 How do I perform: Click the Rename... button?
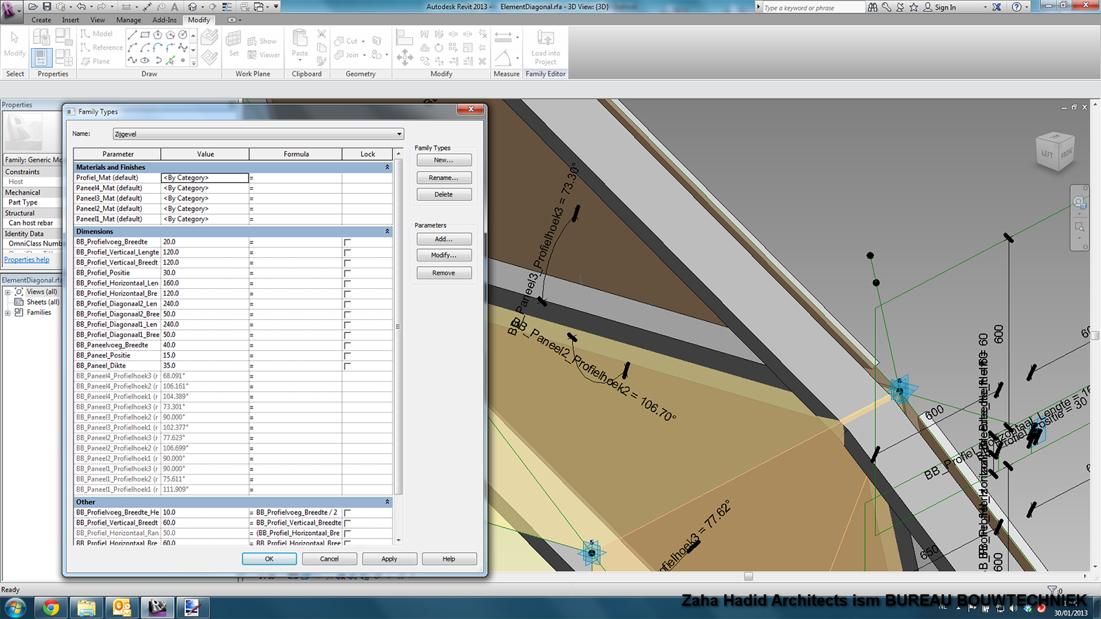444,177
